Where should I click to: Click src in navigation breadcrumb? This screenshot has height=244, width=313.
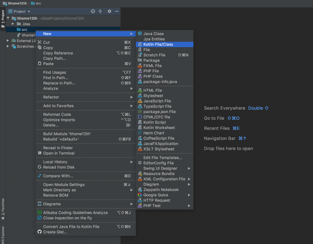click(x=36, y=3)
